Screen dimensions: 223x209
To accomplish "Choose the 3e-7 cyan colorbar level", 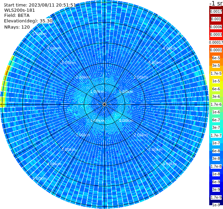I will pos(216,127).
